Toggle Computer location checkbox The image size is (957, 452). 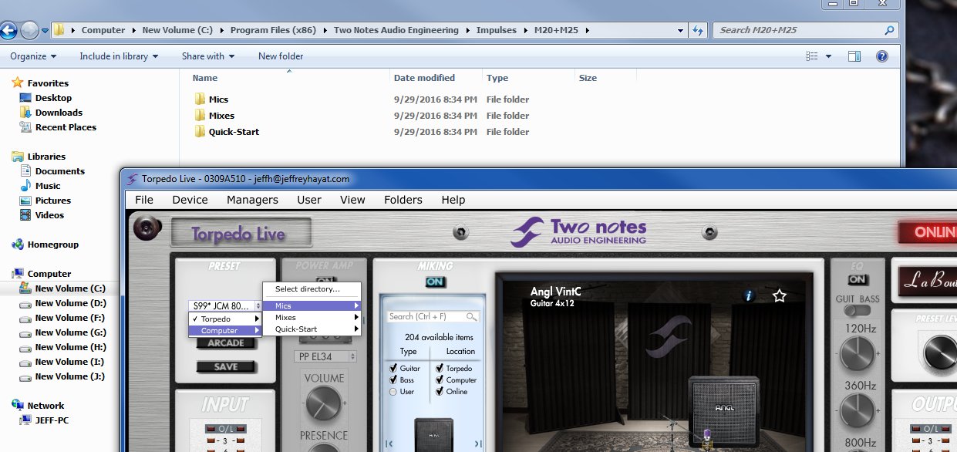[x=440, y=380]
